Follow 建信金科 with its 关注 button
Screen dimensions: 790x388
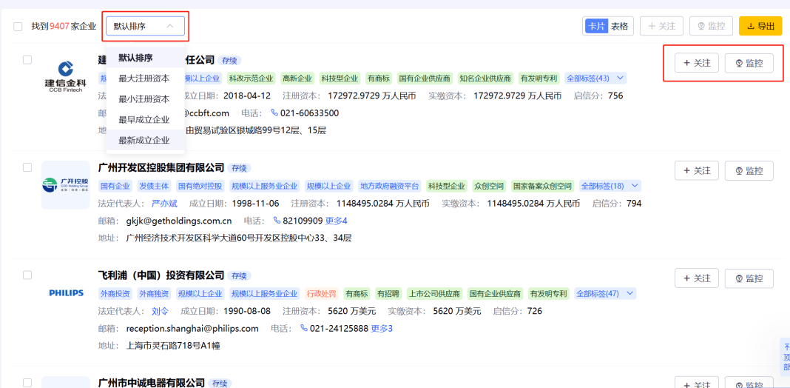(x=697, y=63)
